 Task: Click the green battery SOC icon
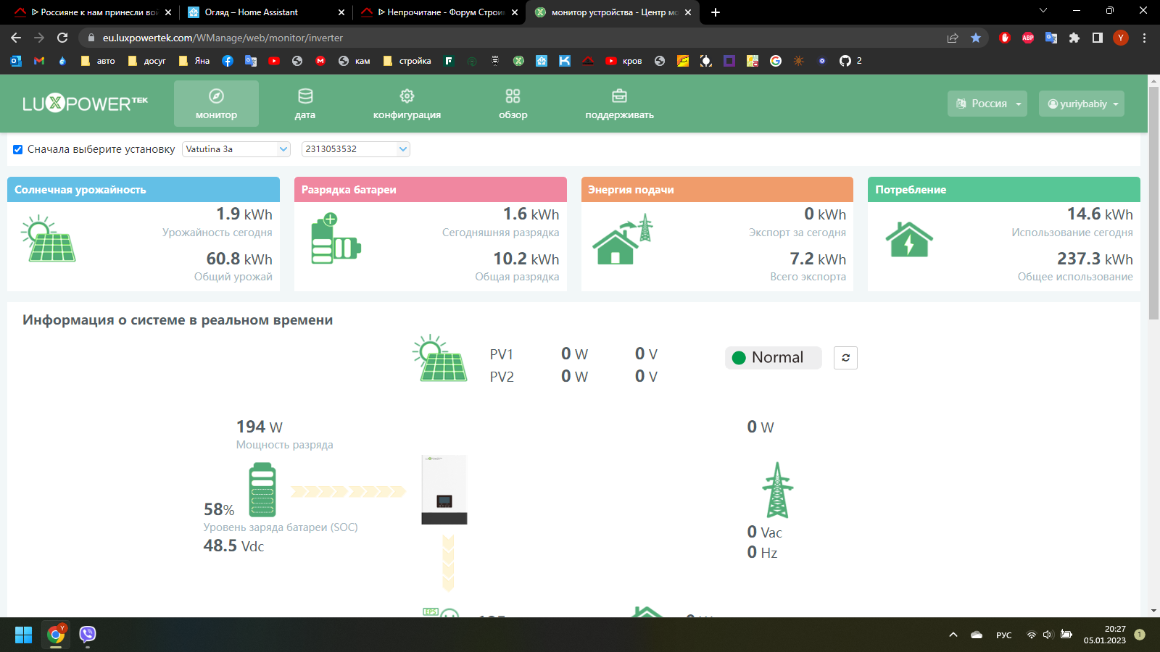click(262, 490)
